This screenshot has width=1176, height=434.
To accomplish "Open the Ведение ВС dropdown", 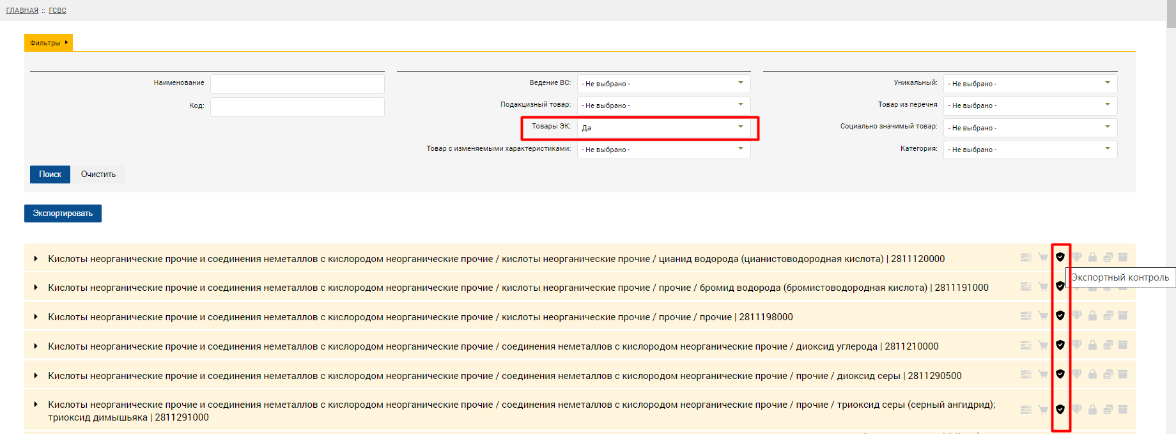I will [663, 84].
